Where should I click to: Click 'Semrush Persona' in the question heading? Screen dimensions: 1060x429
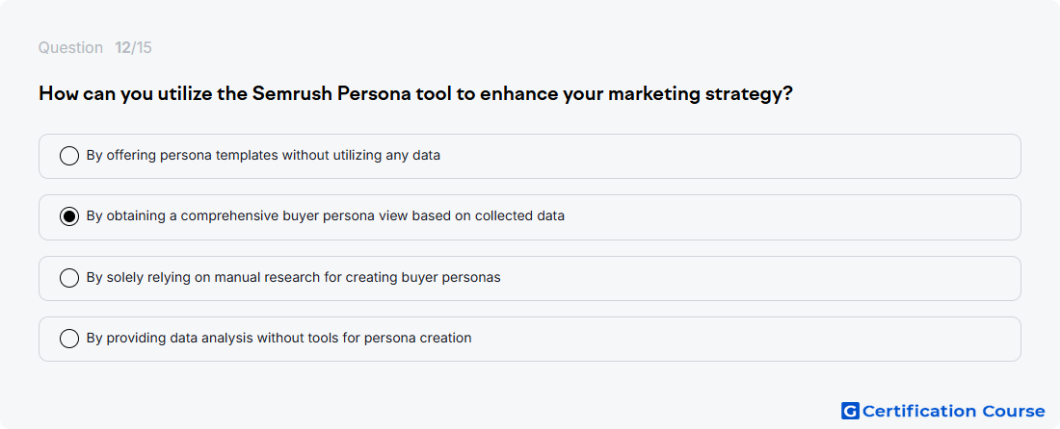point(331,93)
